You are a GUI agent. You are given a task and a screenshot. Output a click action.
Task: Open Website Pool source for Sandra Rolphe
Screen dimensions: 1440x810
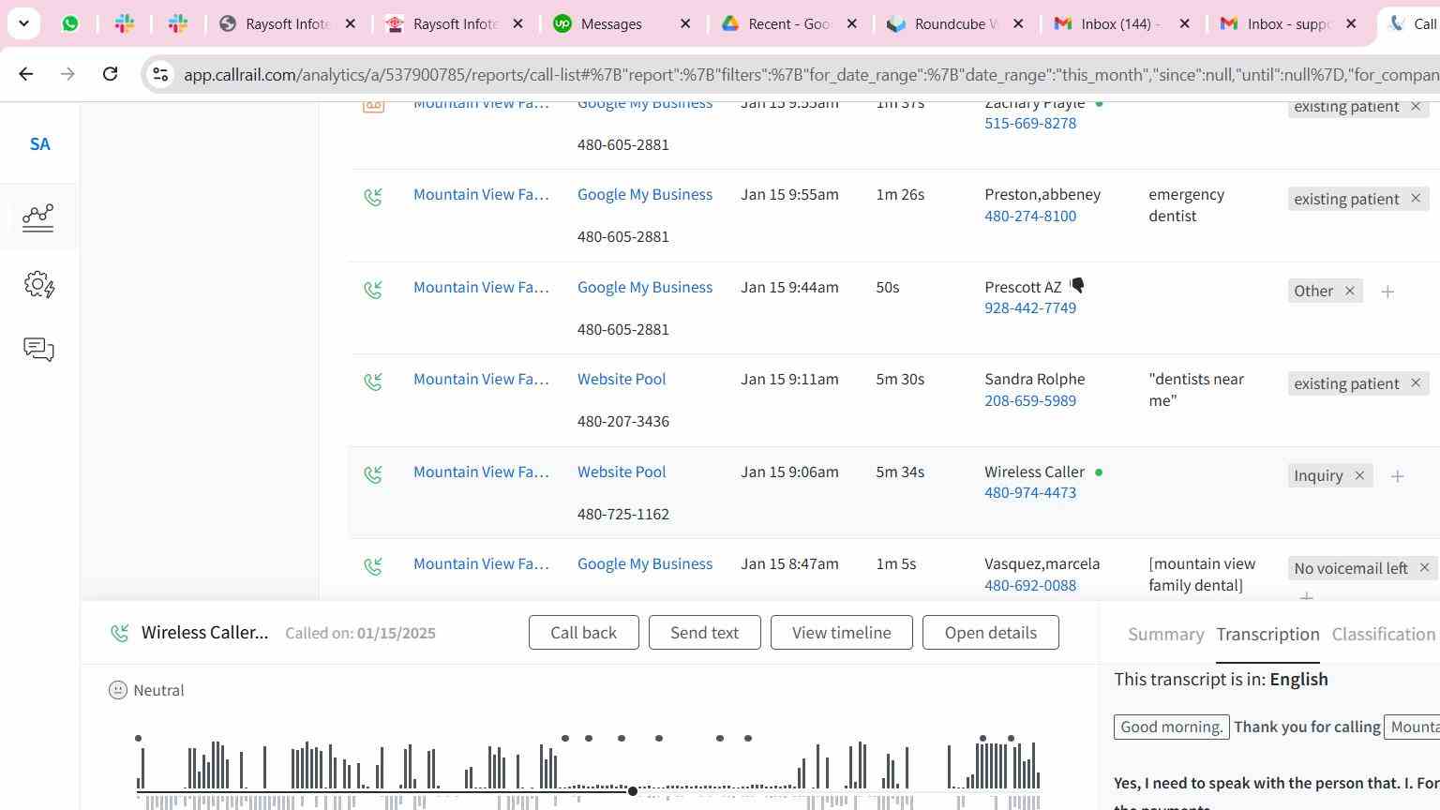coord(622,379)
